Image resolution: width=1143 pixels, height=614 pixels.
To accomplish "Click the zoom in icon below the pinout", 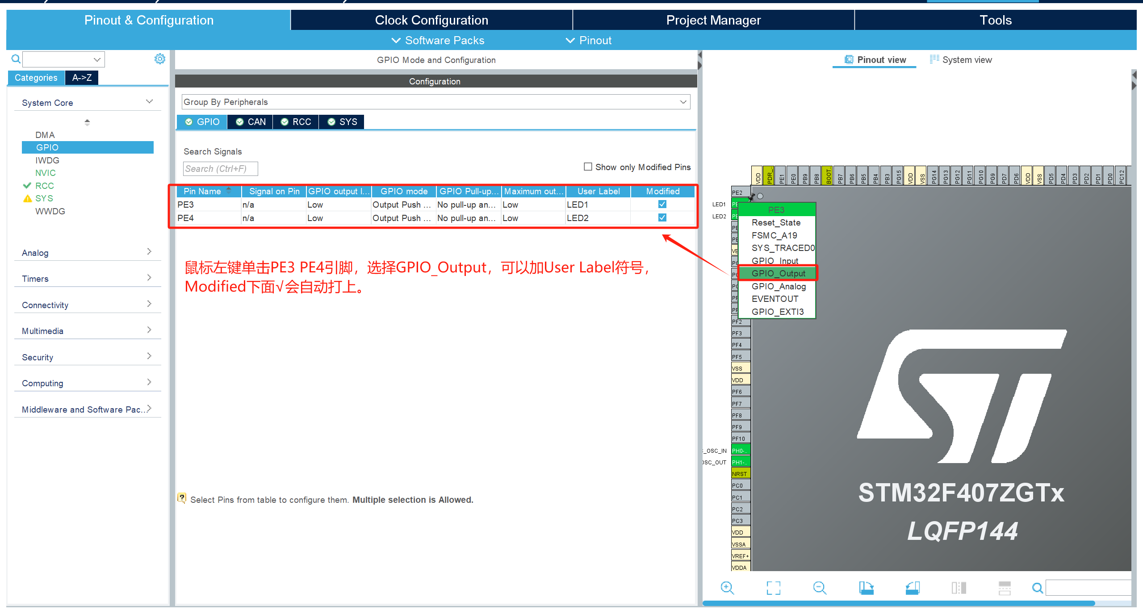I will point(727,588).
